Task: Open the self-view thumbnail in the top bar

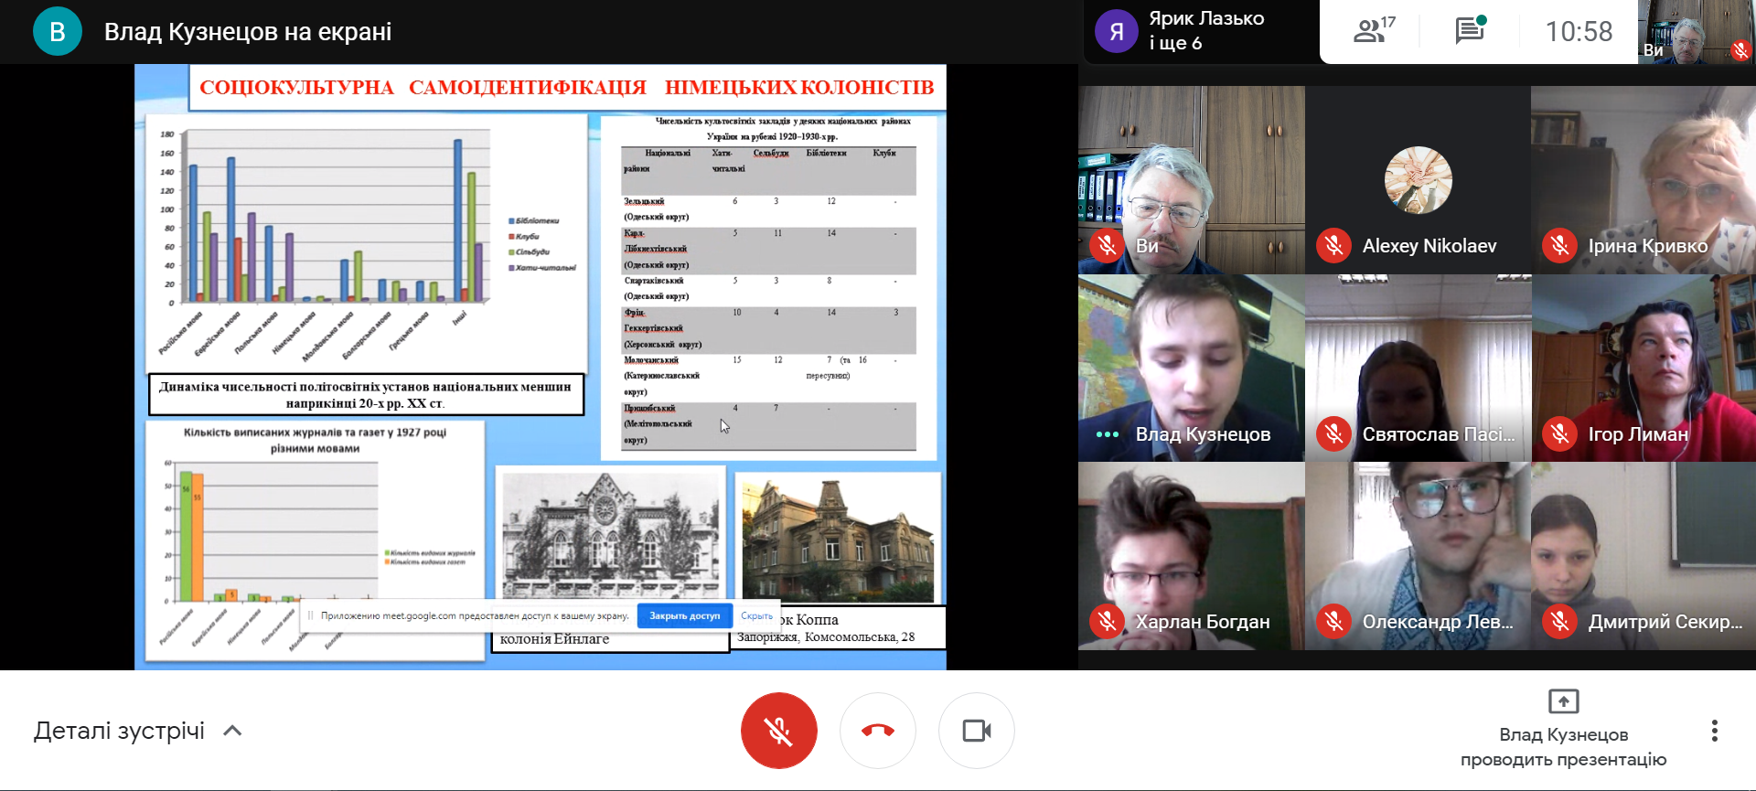Action: (1696, 32)
